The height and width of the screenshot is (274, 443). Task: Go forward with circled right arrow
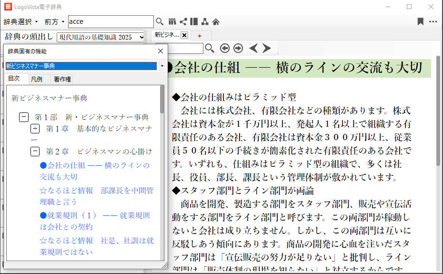coord(238,48)
